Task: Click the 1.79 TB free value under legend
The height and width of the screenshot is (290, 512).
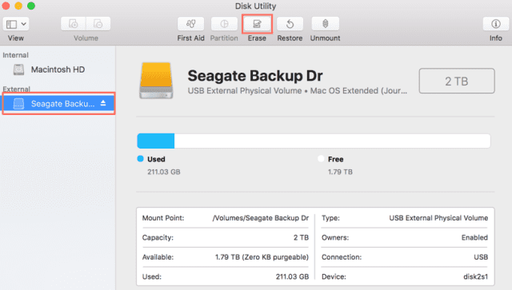Action: click(x=340, y=172)
